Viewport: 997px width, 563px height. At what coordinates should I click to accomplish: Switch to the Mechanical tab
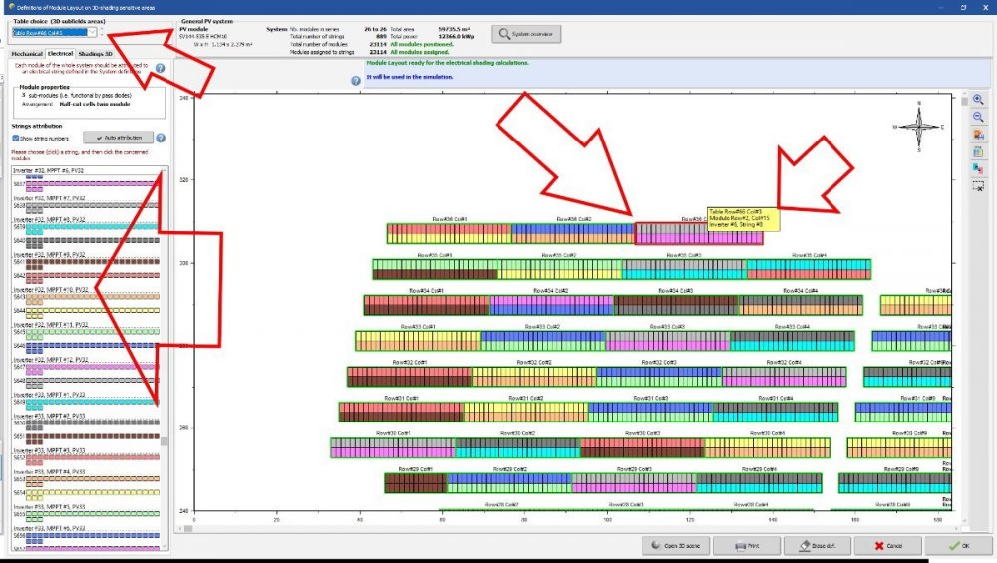pyautogui.click(x=27, y=53)
